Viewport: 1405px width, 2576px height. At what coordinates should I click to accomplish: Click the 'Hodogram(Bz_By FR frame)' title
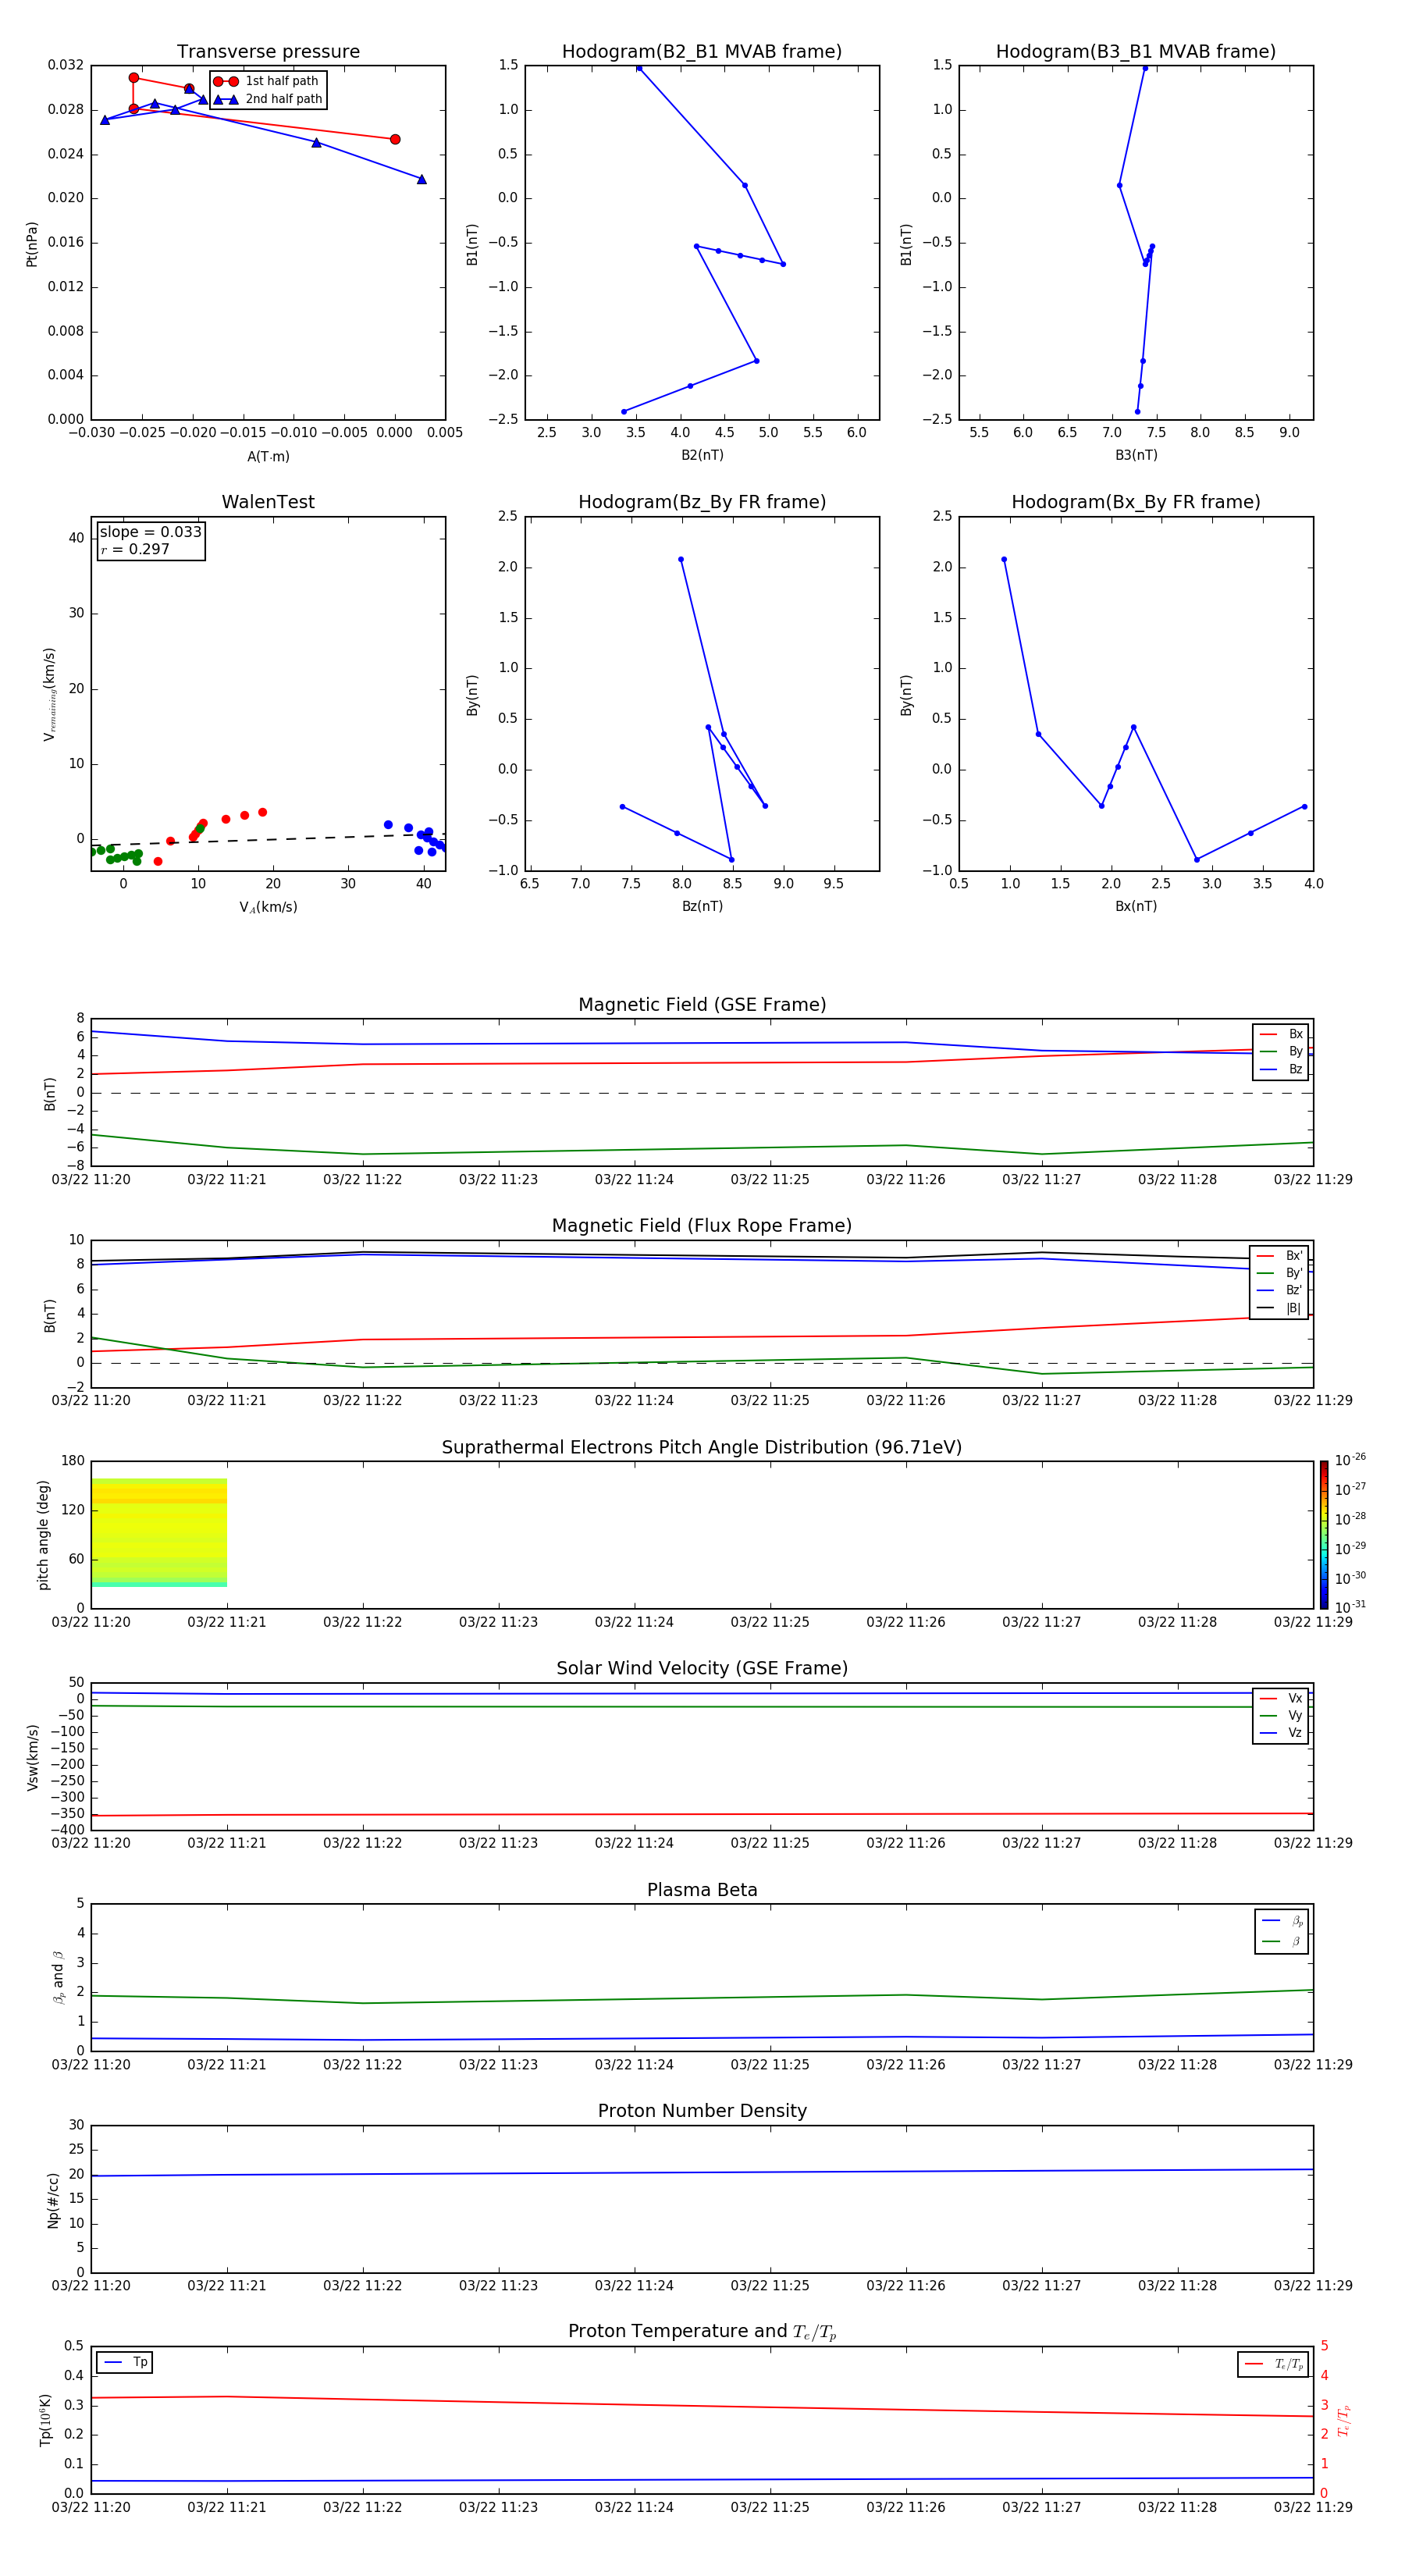click(x=702, y=502)
